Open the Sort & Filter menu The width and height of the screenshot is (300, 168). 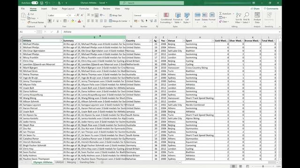click(239, 18)
